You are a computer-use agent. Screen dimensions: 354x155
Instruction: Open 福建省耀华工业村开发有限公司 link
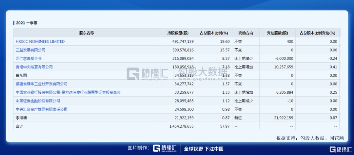[x=42, y=84]
